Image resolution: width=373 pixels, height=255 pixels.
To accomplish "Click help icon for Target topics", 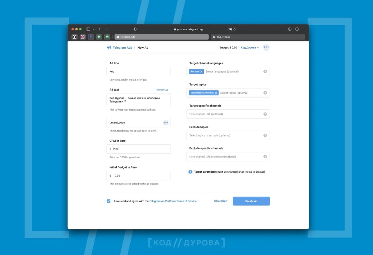I will [265, 93].
